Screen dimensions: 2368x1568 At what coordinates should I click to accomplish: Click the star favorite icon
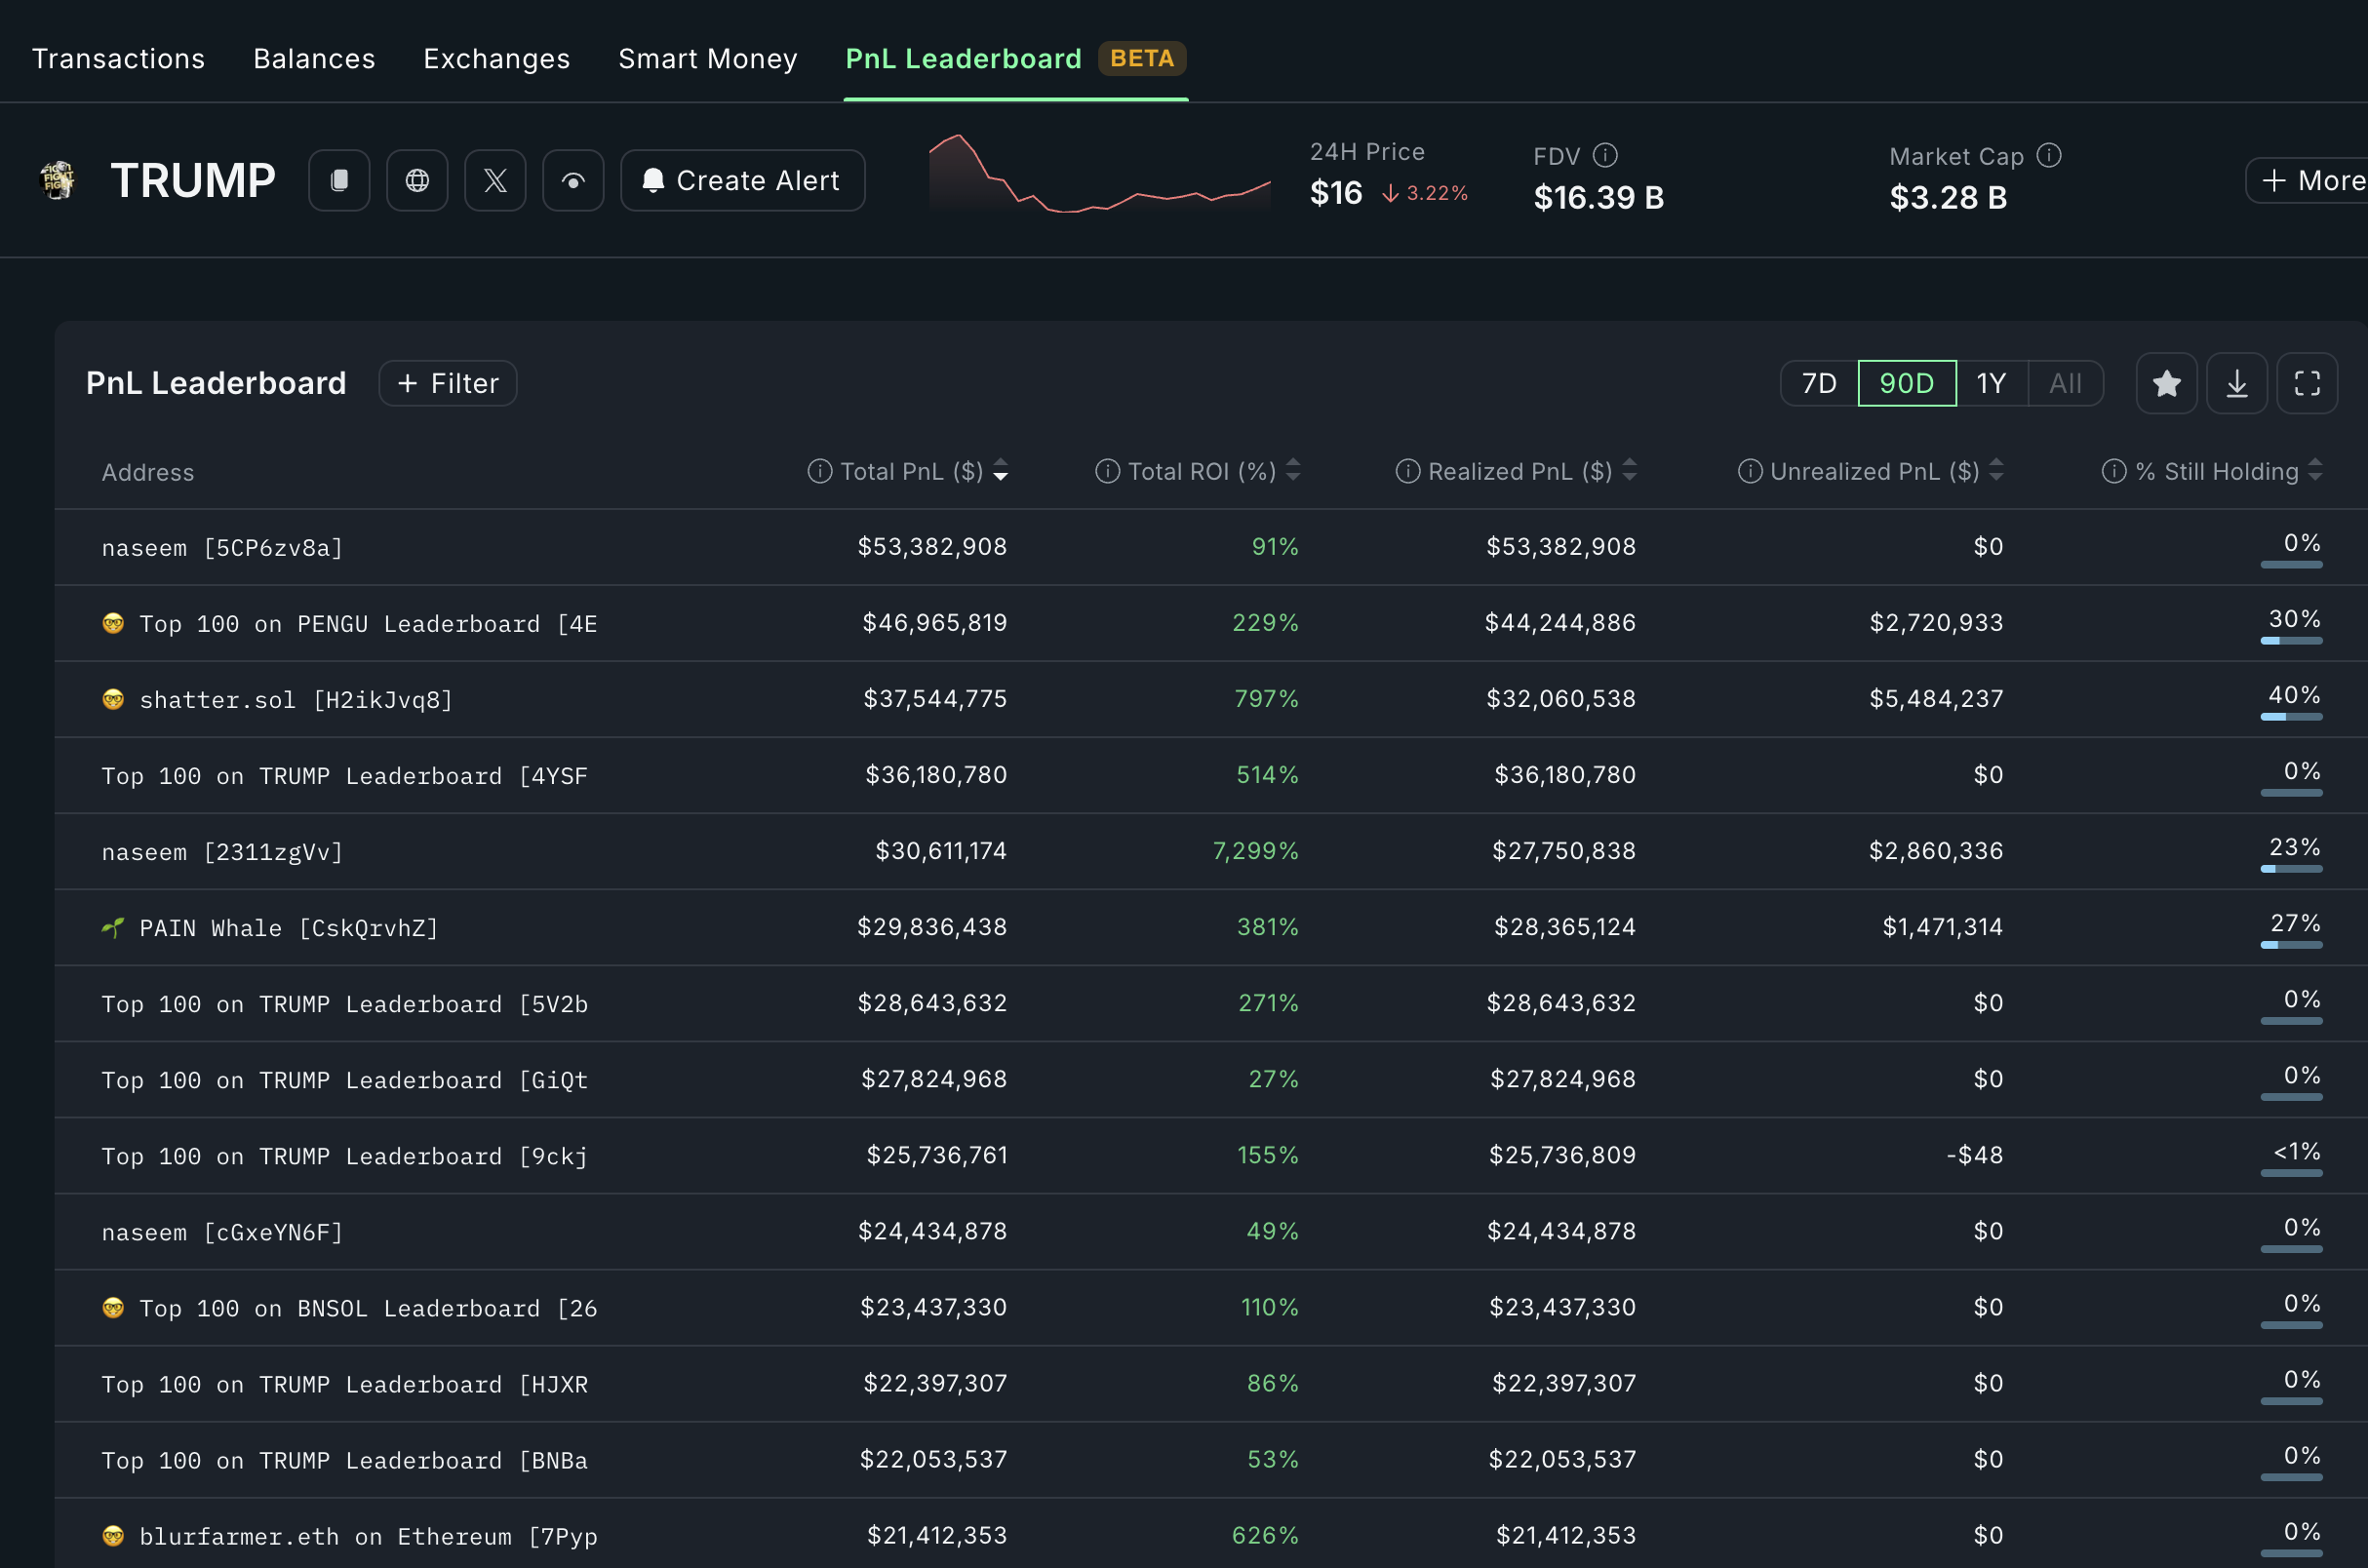(x=2166, y=383)
